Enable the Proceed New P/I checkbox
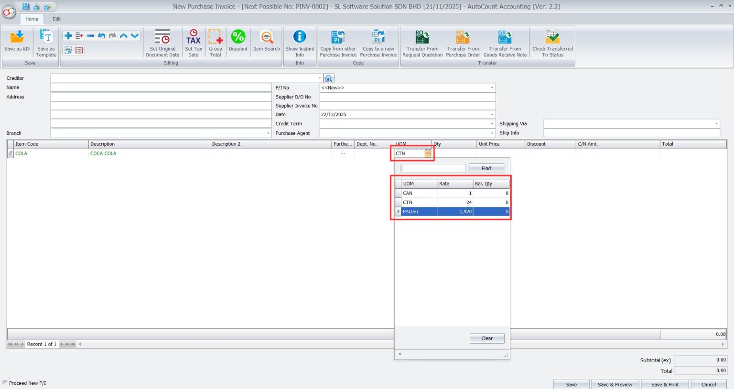This screenshot has height=389, width=734. (x=5, y=383)
